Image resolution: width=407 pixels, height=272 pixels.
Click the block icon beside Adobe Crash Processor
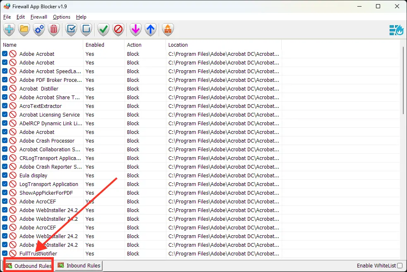click(x=13, y=141)
